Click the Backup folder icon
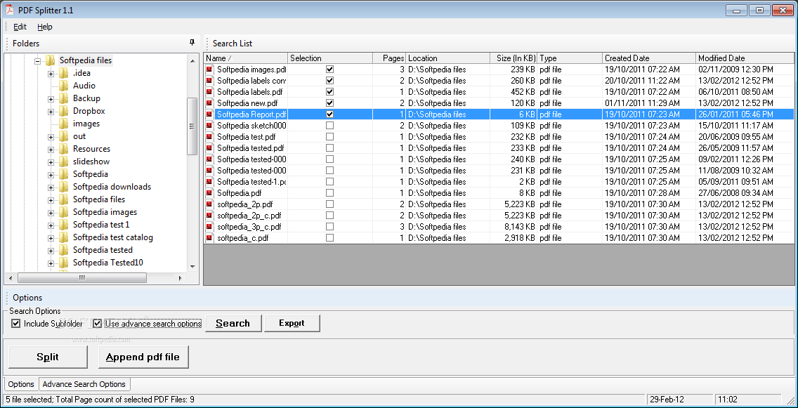The width and height of the screenshot is (798, 408). pos(64,98)
